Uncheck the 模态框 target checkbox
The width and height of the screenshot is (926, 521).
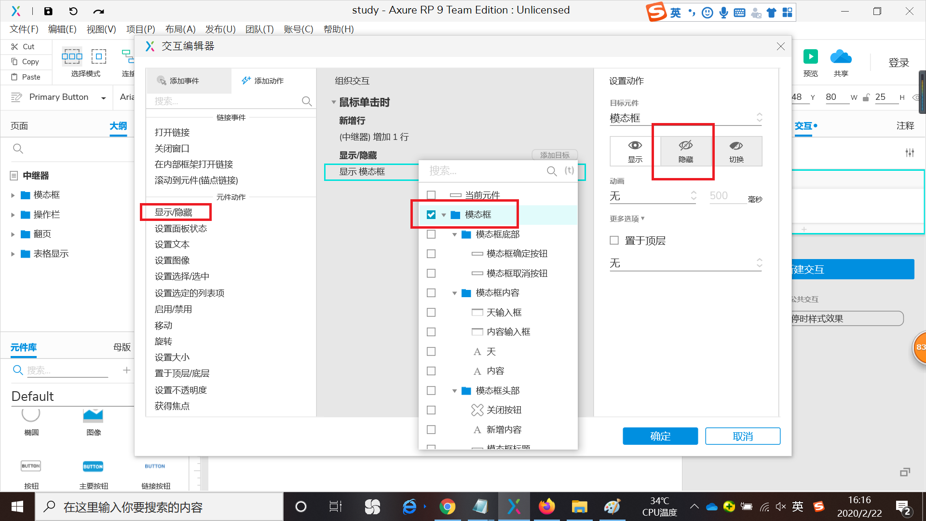pyautogui.click(x=431, y=214)
